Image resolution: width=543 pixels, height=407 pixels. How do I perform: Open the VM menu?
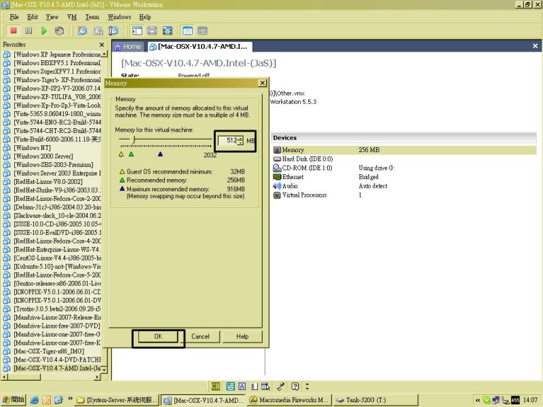[72, 17]
